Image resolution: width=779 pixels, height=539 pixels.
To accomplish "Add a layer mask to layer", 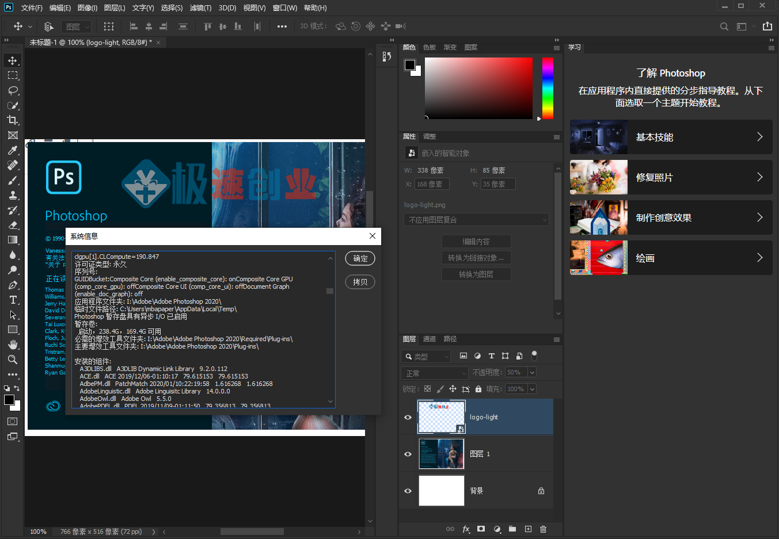I will tap(481, 529).
